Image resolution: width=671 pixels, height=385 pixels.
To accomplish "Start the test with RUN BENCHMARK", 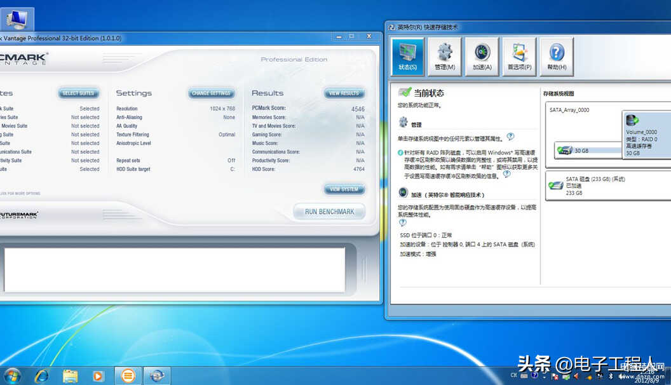I will coord(330,212).
